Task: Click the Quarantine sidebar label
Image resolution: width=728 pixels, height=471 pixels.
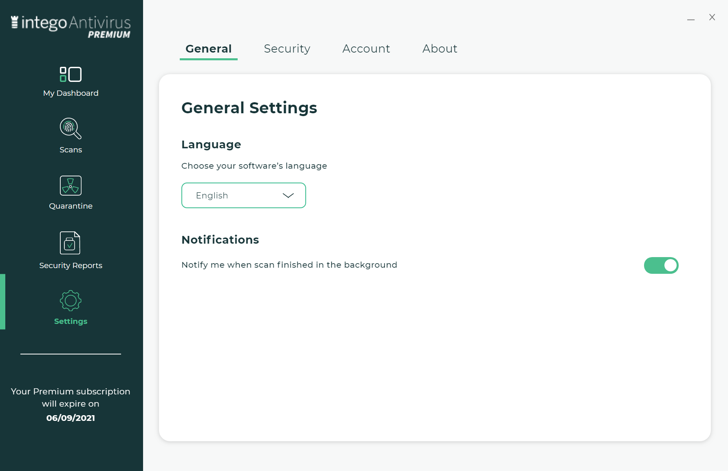Action: [x=71, y=206]
